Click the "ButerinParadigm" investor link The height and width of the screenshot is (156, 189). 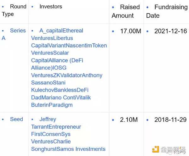[x=52, y=105]
